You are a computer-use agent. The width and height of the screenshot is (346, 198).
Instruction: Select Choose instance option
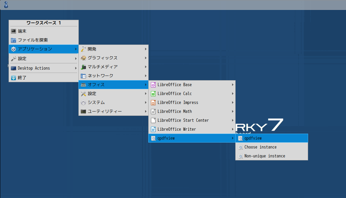[x=272, y=147]
